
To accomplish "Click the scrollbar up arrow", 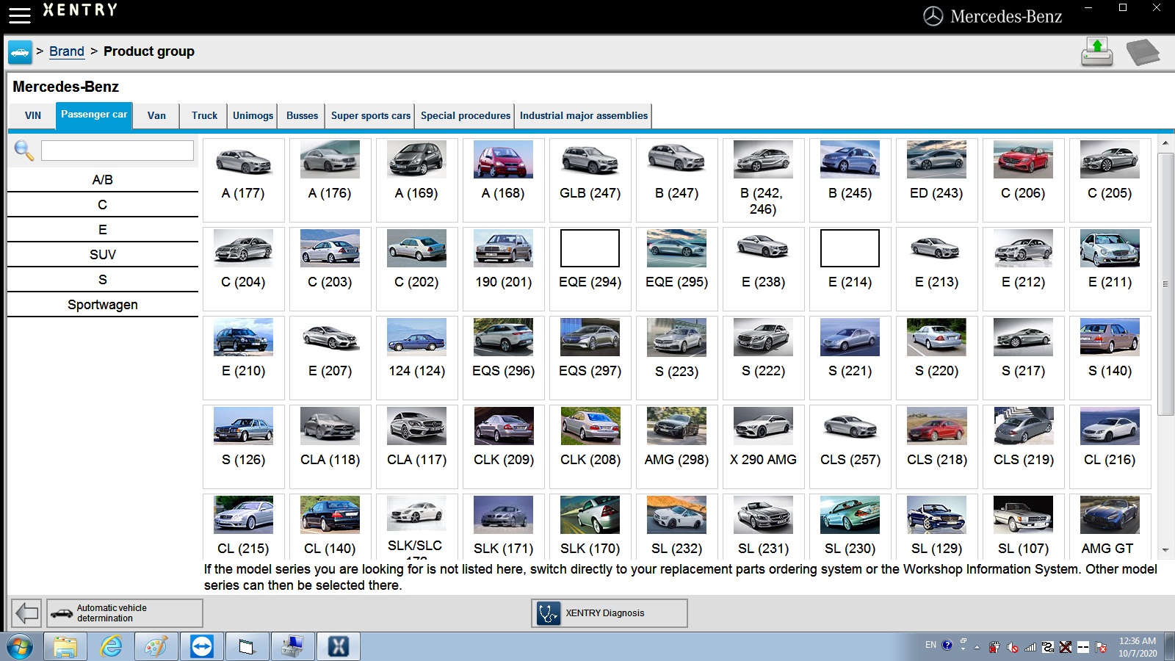I will [1165, 142].
